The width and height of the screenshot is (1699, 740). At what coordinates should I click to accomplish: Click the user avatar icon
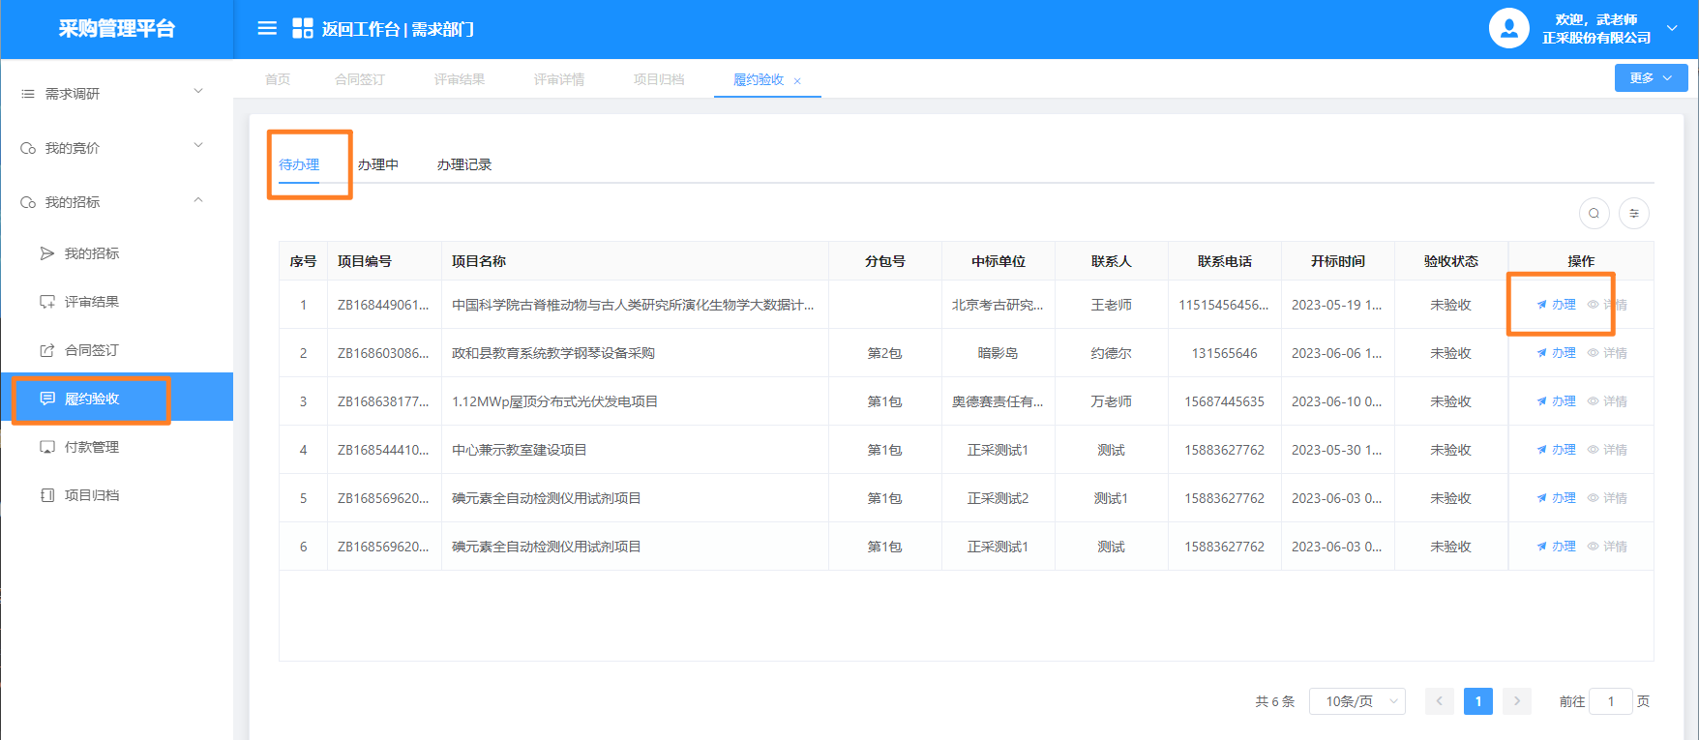[1508, 29]
